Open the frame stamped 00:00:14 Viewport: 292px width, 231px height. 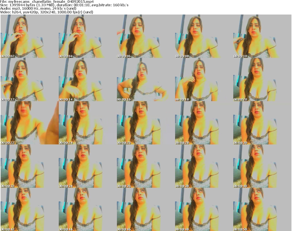tap(88, 79)
